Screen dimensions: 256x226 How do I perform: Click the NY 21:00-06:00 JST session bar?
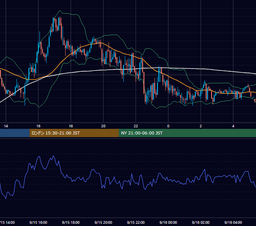187,133
